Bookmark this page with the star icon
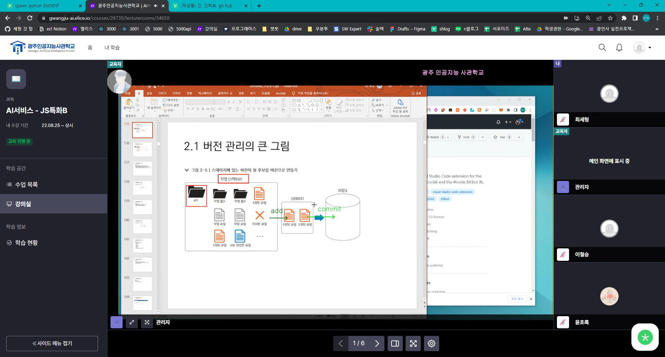 click(610, 18)
